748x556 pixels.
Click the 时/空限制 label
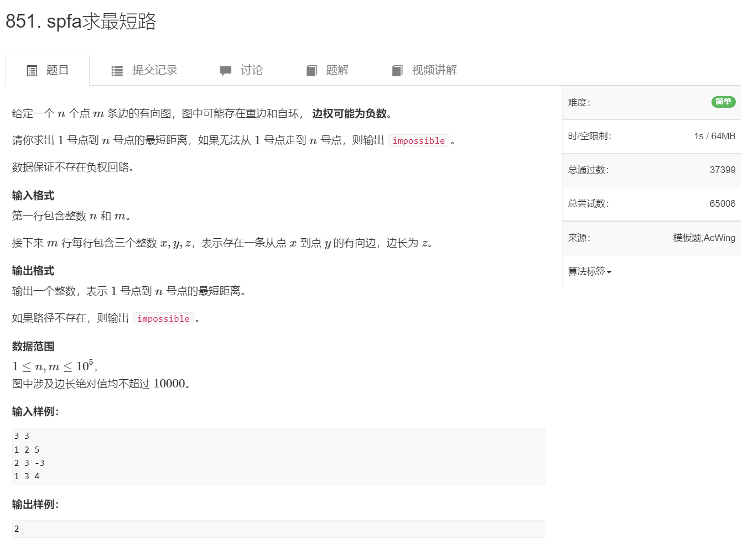click(590, 136)
